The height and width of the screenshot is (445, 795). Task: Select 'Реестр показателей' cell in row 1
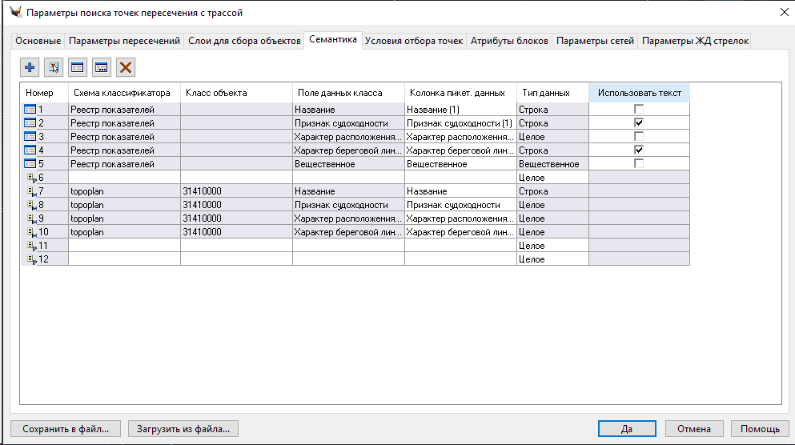(x=124, y=109)
